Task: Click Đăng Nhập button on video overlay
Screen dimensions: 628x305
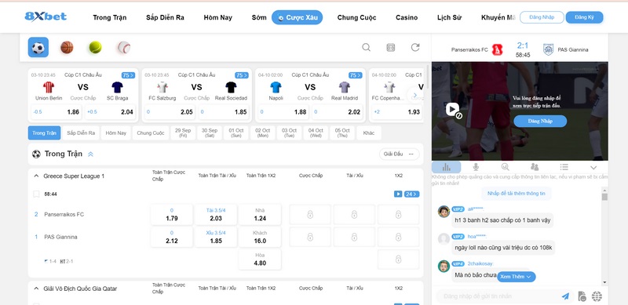Action: [x=540, y=121]
